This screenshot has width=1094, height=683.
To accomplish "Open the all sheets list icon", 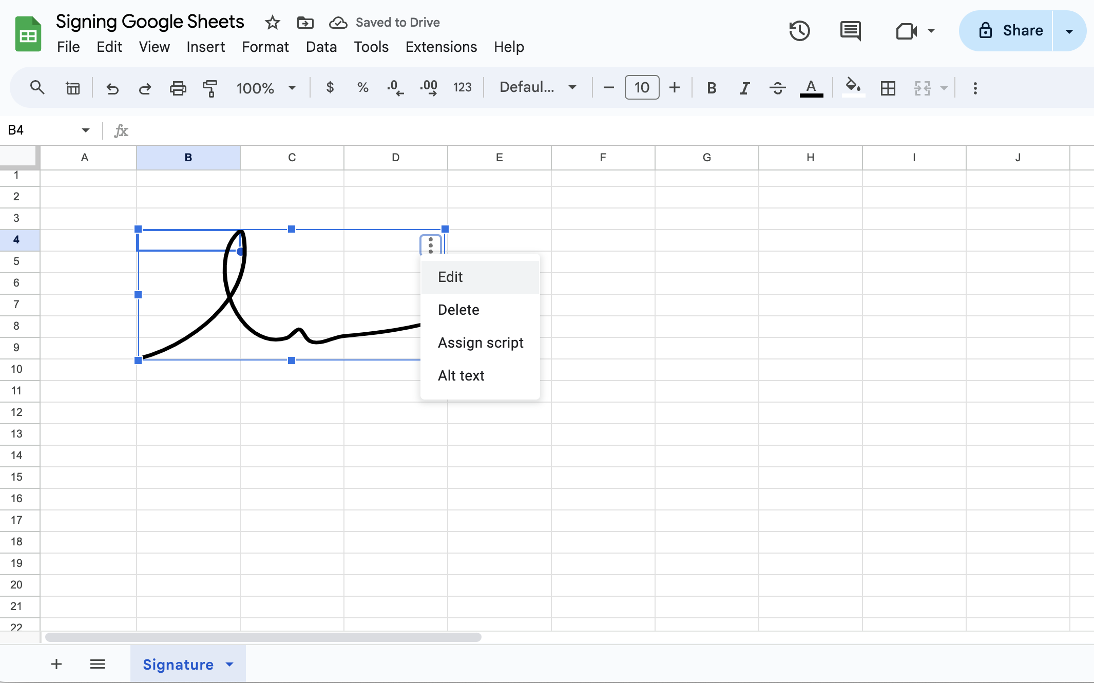I will (x=98, y=664).
